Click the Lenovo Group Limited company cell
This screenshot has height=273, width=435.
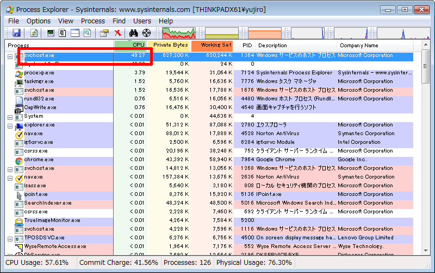coord(365,238)
